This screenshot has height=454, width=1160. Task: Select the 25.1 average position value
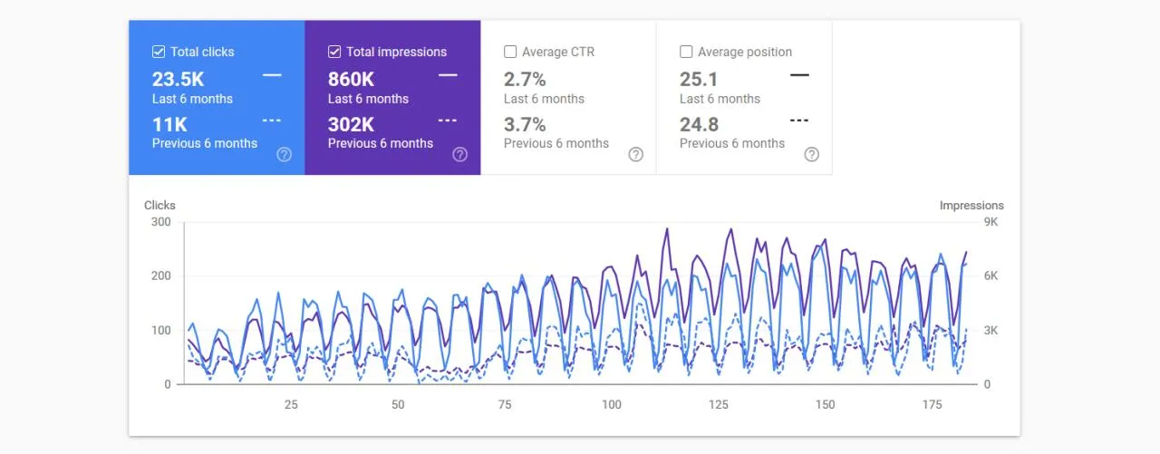click(x=699, y=79)
